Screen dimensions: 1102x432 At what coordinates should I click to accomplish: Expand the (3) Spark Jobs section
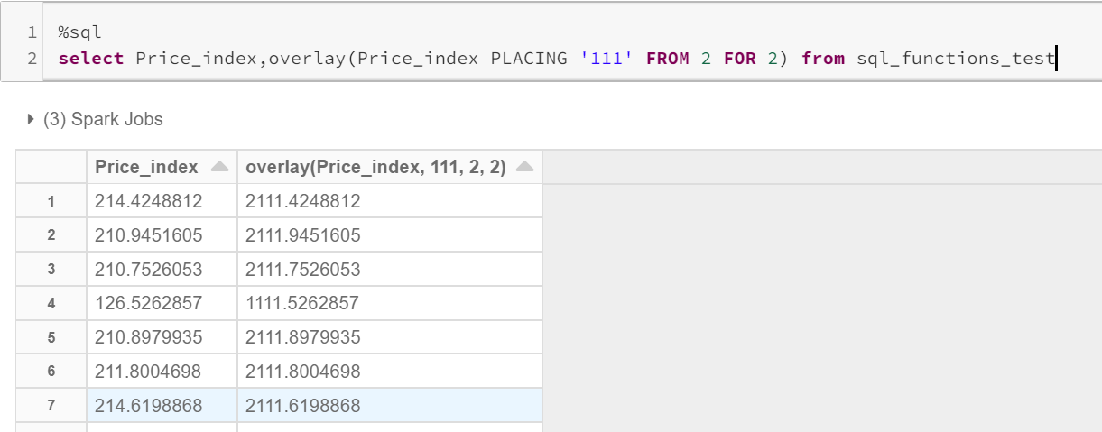coord(32,119)
